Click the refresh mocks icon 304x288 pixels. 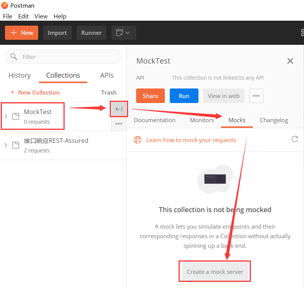click(294, 139)
